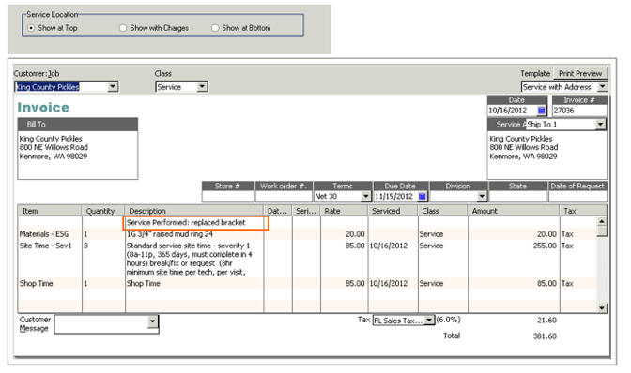Click the Amount column header
The image size is (631, 373).
(514, 211)
